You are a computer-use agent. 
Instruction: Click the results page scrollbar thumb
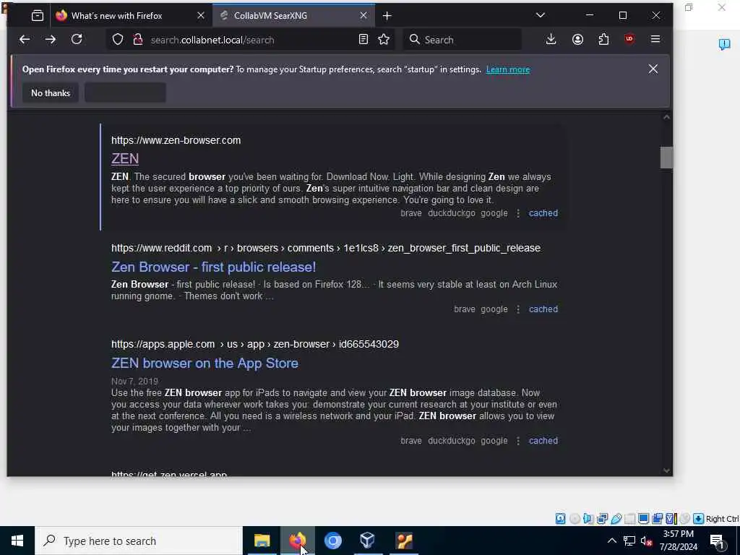coord(666,157)
